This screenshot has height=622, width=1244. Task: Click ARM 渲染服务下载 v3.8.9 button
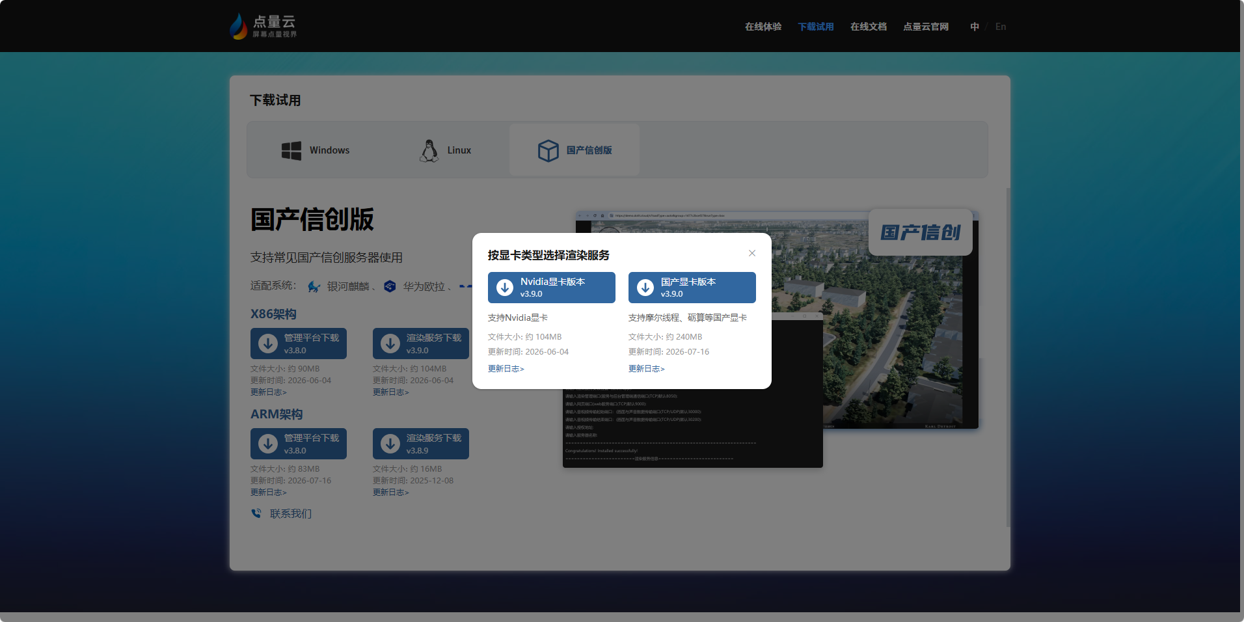pyautogui.click(x=421, y=444)
